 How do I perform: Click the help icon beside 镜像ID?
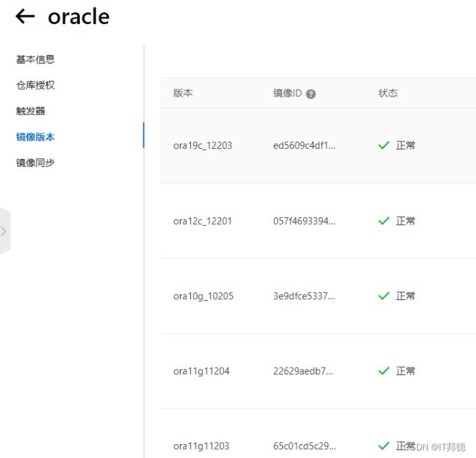click(x=311, y=94)
